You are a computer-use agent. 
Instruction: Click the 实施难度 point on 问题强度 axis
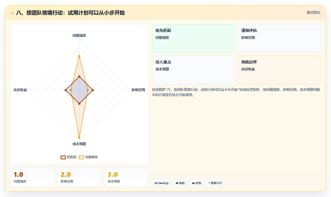click(x=79, y=56)
